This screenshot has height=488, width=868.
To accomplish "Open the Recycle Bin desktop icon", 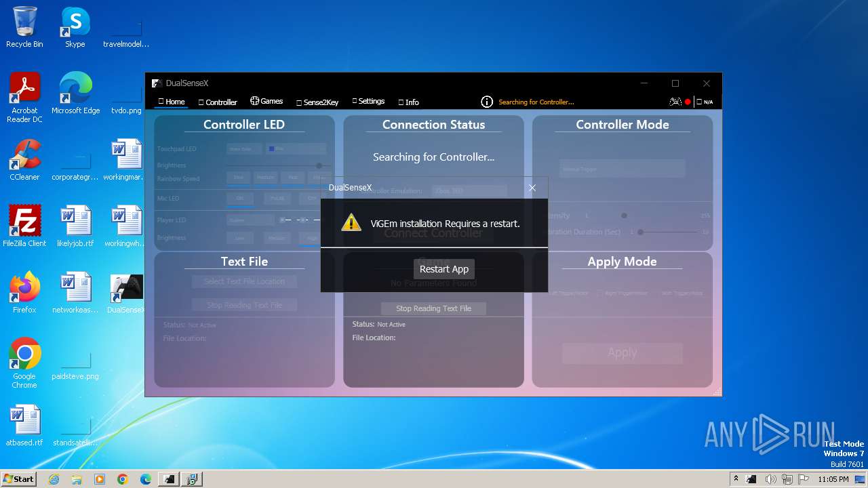I will coord(24,27).
